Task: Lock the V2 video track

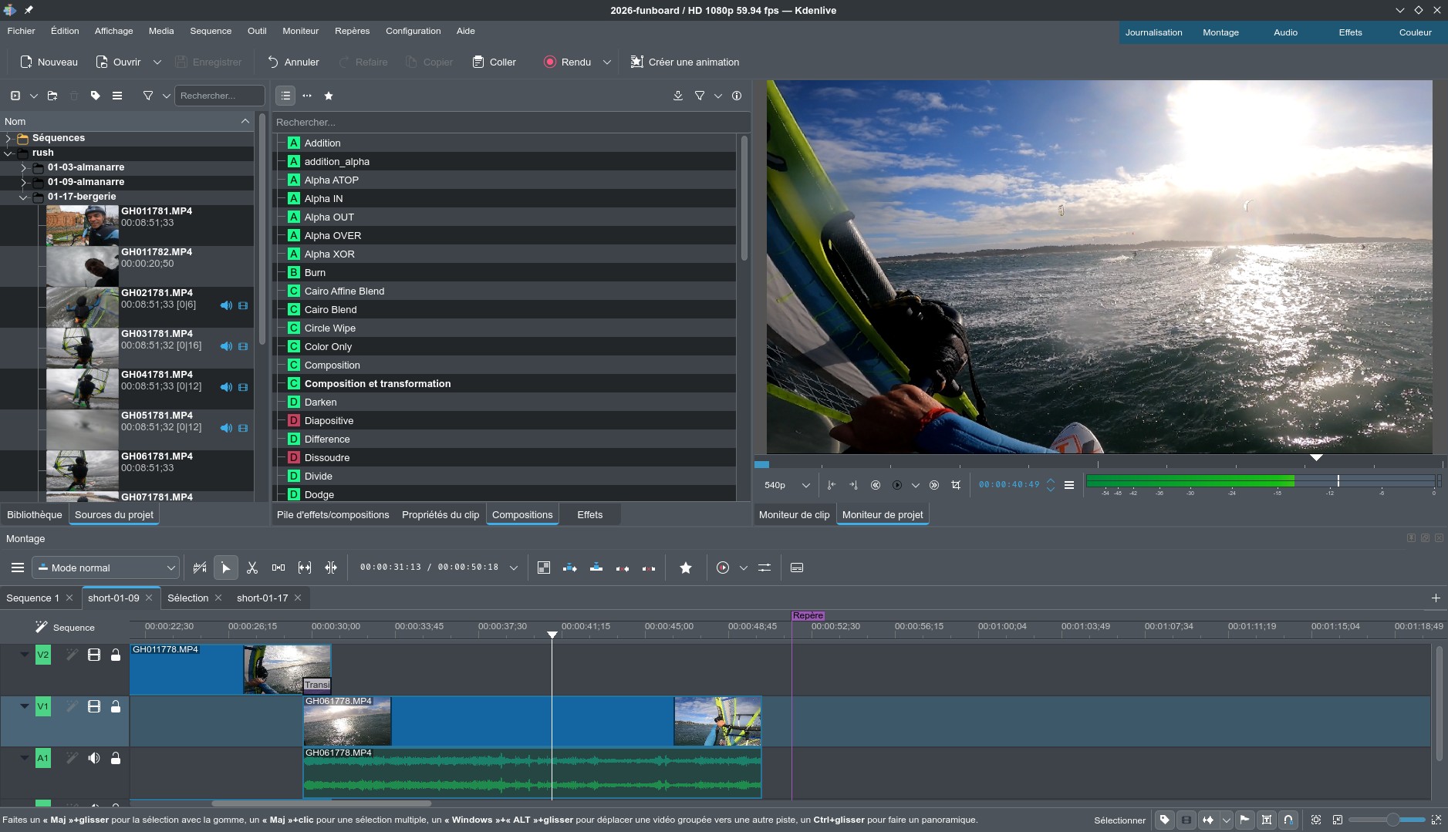Action: coord(116,655)
